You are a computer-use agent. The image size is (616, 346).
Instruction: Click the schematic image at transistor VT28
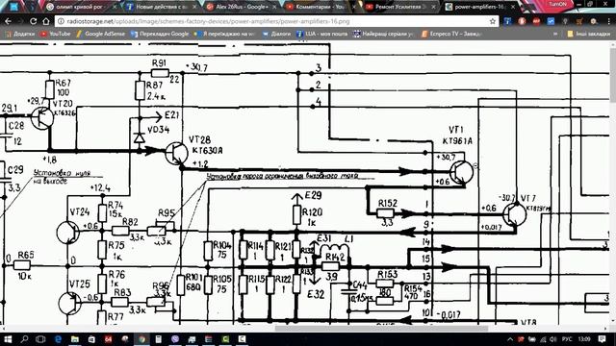click(176, 154)
